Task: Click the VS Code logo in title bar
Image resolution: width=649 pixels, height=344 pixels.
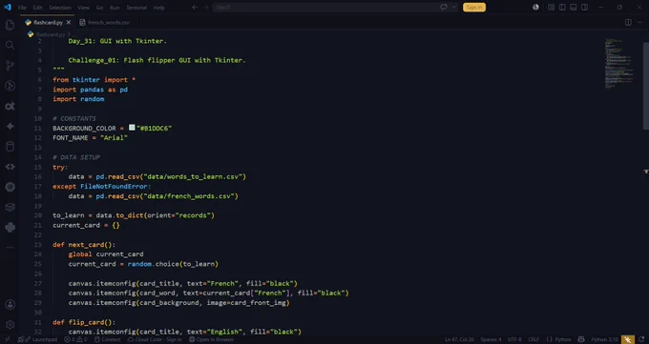Action: point(8,7)
